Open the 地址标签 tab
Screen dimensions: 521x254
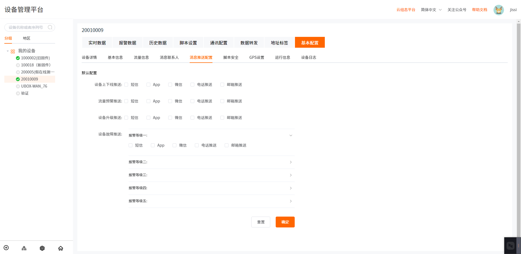(279, 43)
